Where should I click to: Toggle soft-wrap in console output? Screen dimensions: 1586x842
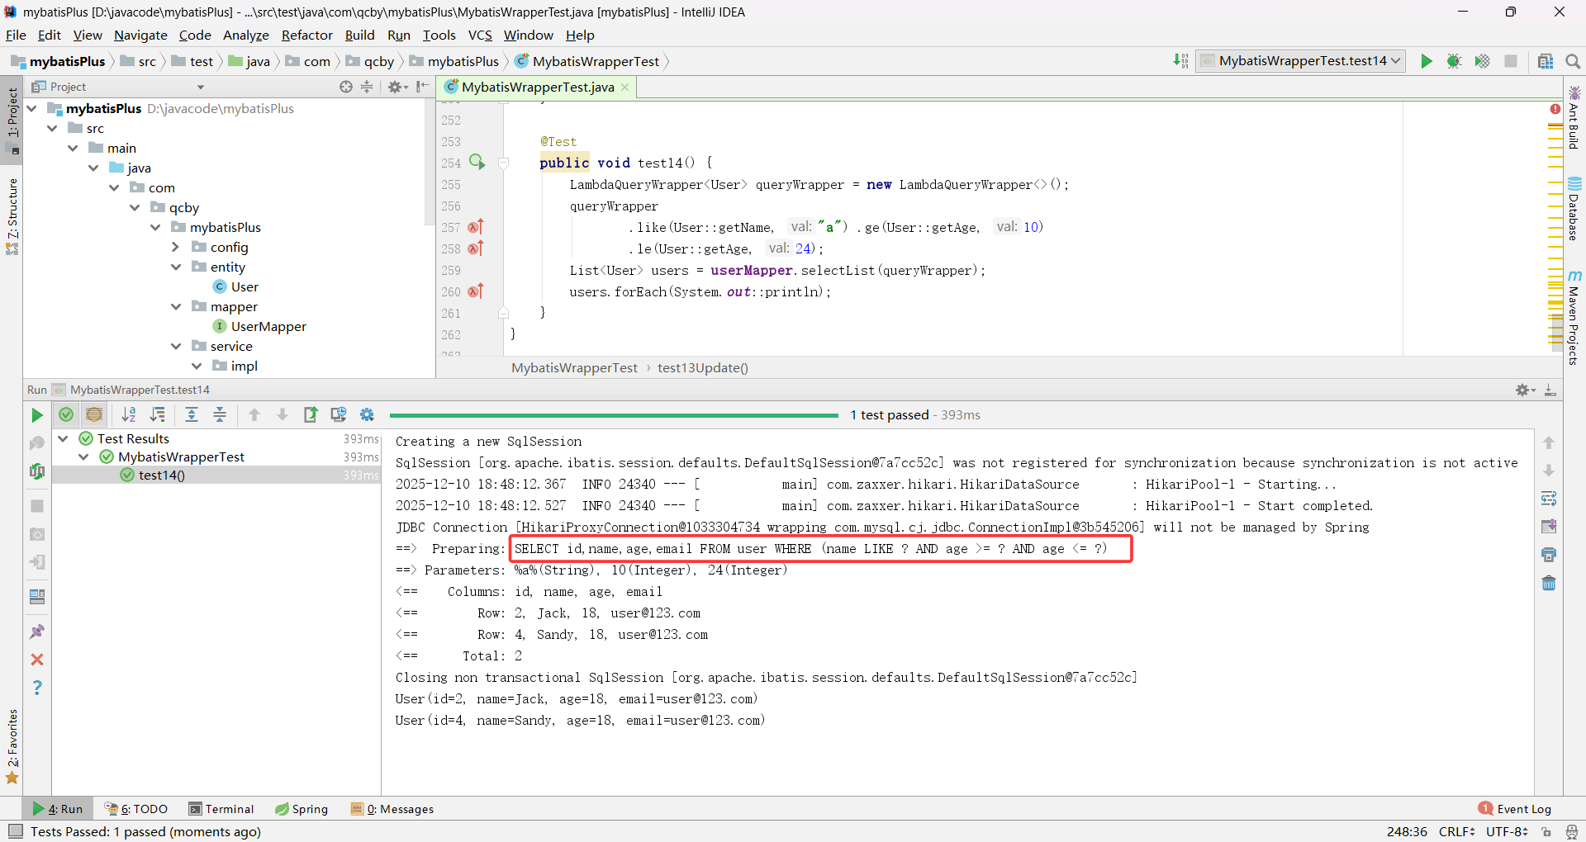coord(1549,499)
